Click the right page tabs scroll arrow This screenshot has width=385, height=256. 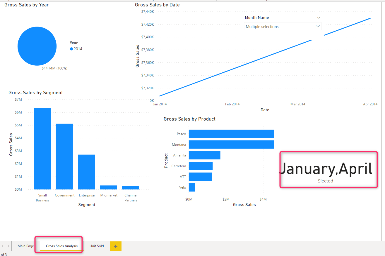tap(8, 246)
